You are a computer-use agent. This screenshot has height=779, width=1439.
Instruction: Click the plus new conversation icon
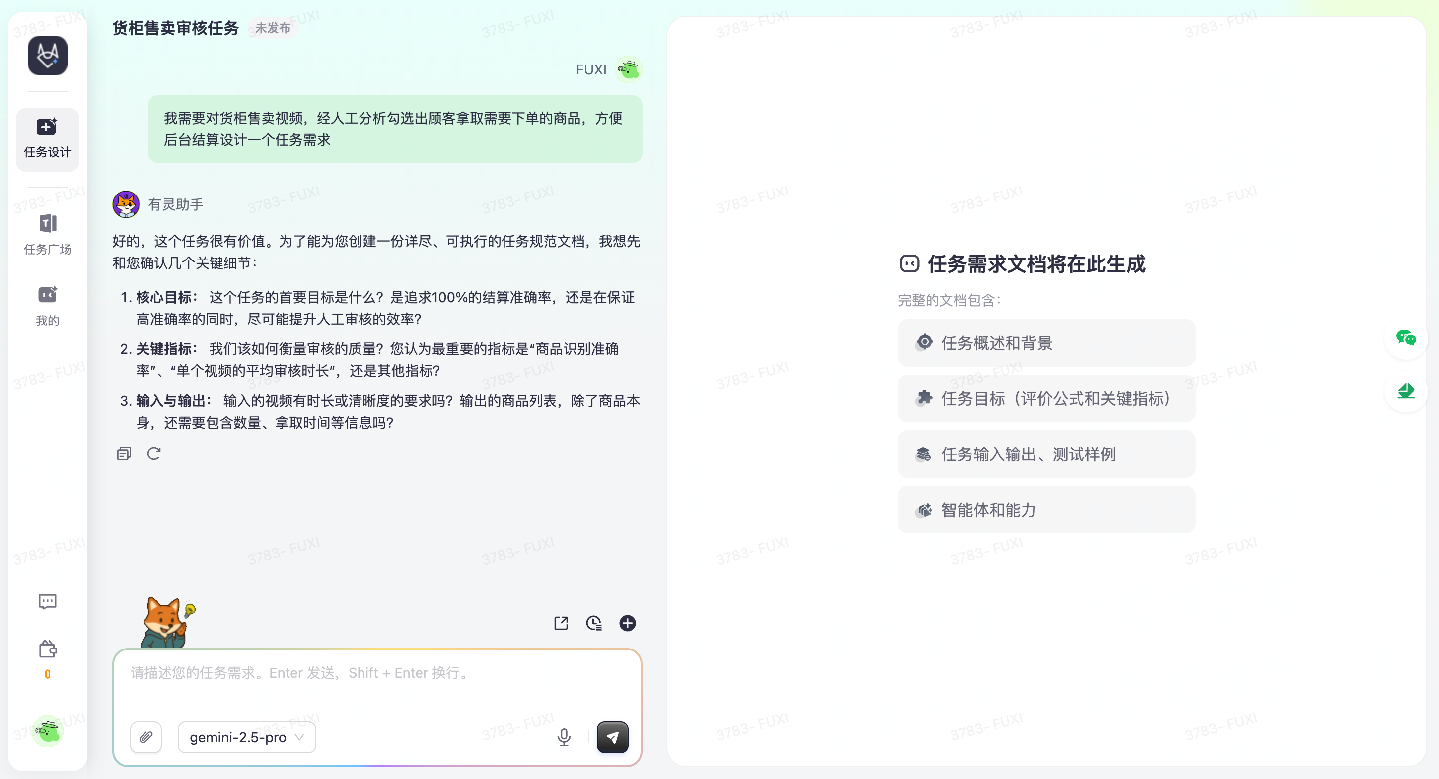click(x=627, y=623)
